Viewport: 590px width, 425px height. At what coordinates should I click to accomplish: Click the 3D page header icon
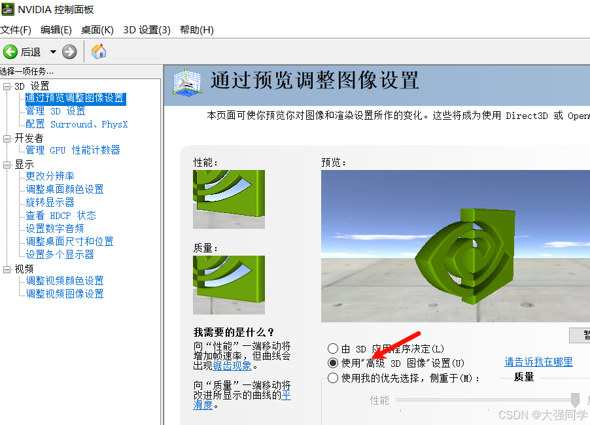pyautogui.click(x=187, y=82)
